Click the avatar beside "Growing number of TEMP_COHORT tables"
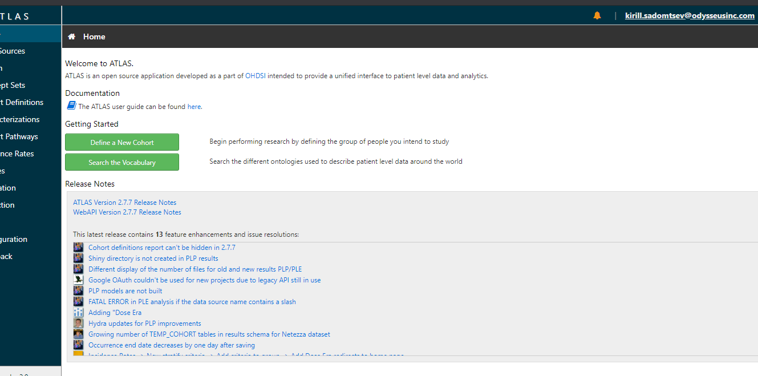Viewport: 758px width, 376px height. pyautogui.click(x=78, y=334)
